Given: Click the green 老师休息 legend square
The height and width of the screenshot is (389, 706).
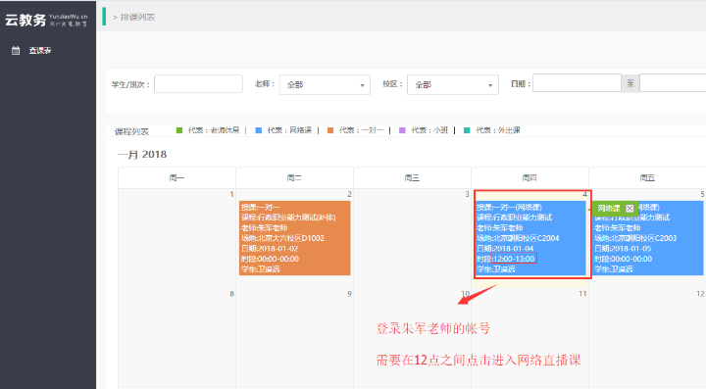Looking at the screenshot, I should tap(179, 130).
